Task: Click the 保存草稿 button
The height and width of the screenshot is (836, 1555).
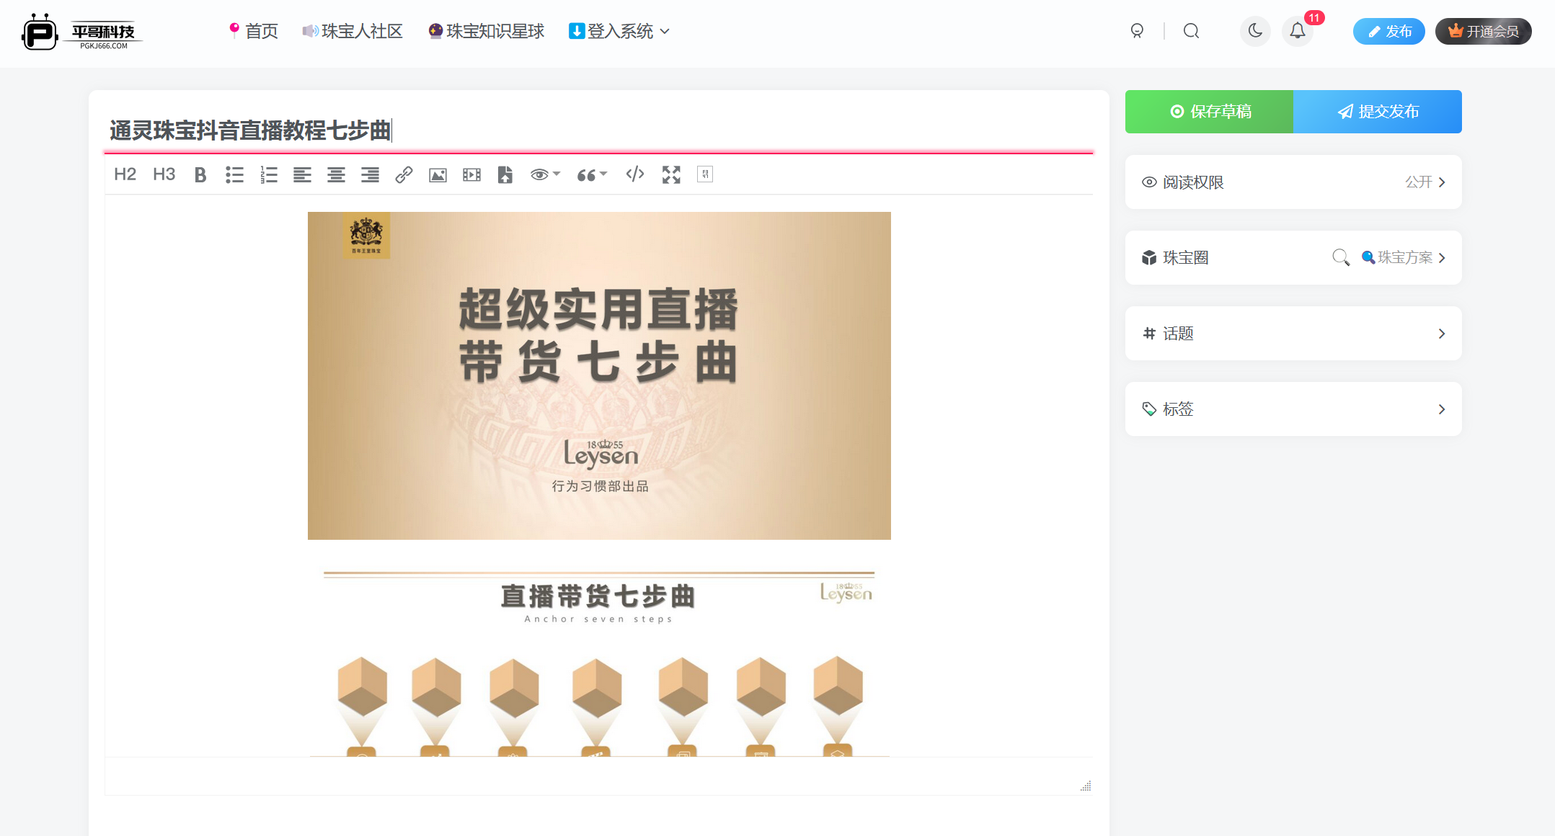Action: click(x=1209, y=112)
